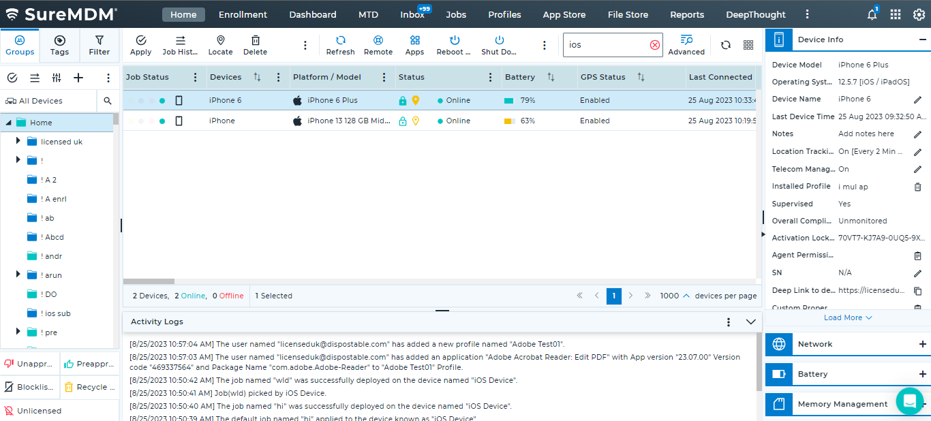Open the apps grid launcher in header
Viewport: 931px width, 421px height.
coord(896,14)
